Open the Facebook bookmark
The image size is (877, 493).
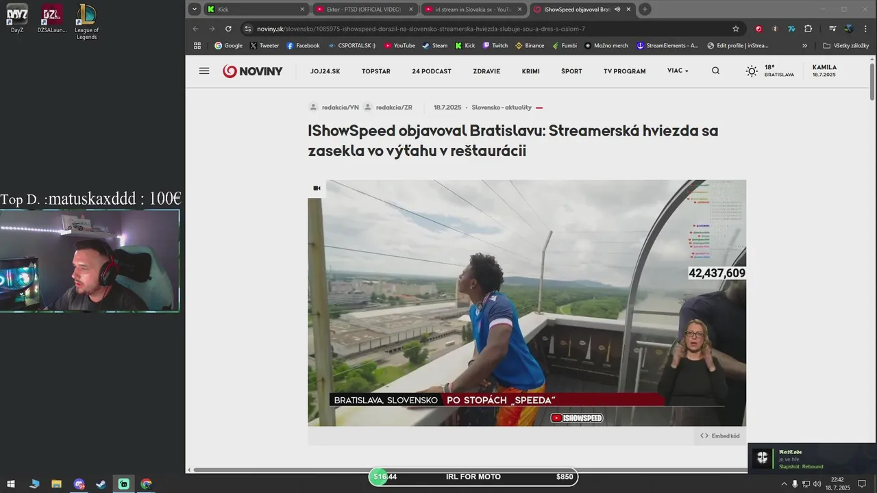coord(303,46)
